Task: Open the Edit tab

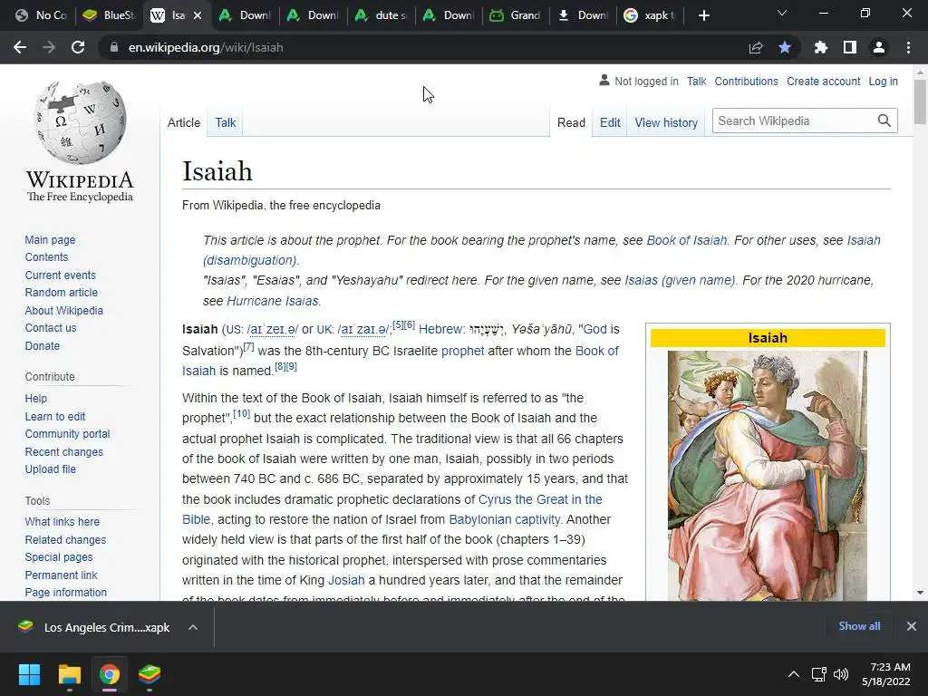Action: tap(610, 122)
